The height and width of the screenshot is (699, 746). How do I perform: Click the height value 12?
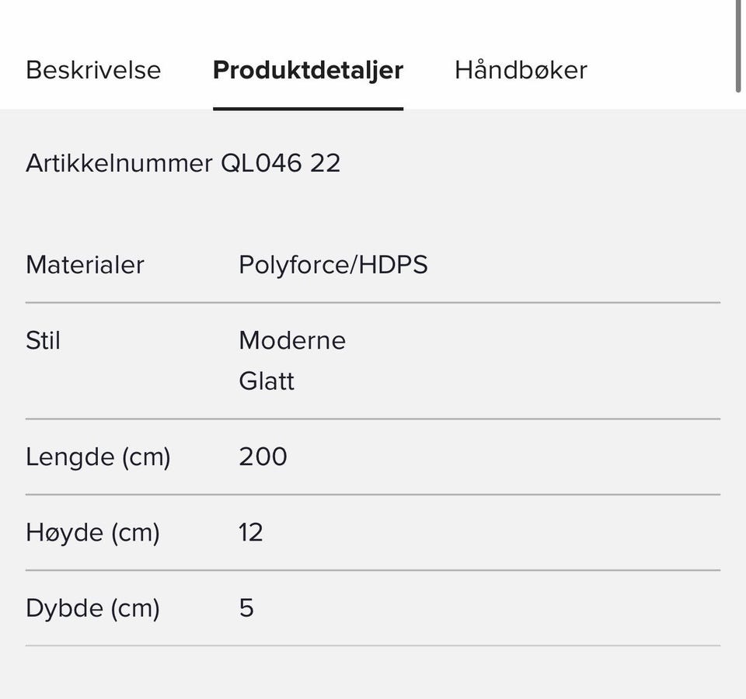click(251, 532)
